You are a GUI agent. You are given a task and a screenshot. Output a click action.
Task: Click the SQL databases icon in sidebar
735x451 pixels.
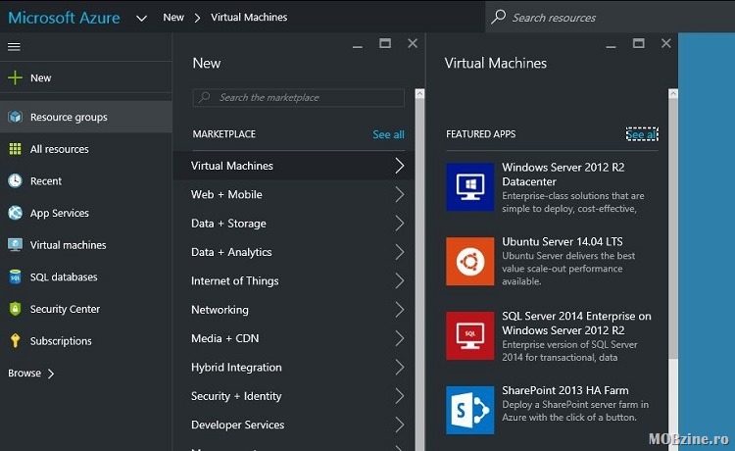15,277
